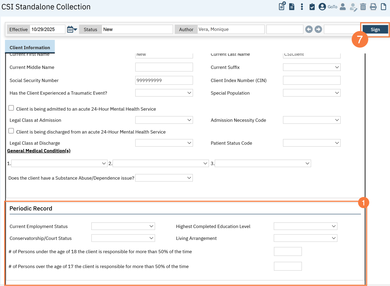This screenshot has width=390, height=286.
Task: Click the trash can delete icon
Action: (x=363, y=7)
